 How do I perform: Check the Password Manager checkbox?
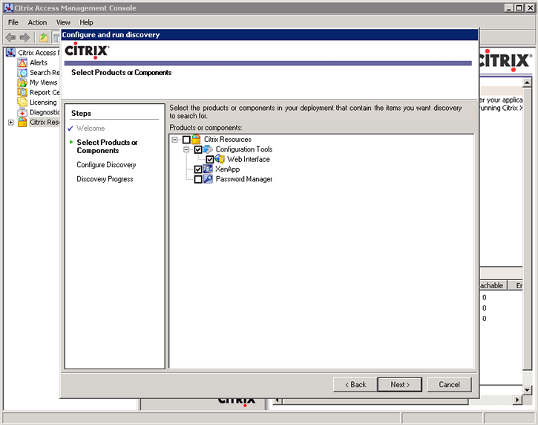(198, 179)
